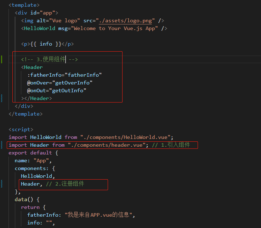Click the opening <Header tag
The height and width of the screenshot is (228, 261).
tap(32, 67)
